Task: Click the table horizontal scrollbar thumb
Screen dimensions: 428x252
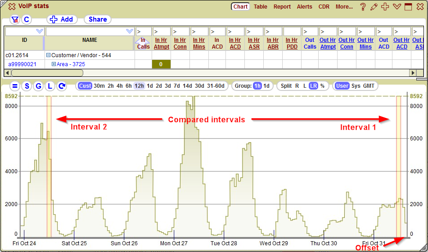Action: click(x=47, y=73)
